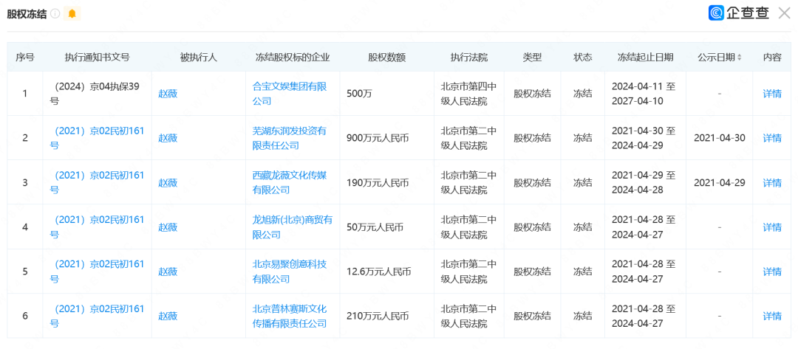Click 冻结起止日期 column header

pos(645,58)
